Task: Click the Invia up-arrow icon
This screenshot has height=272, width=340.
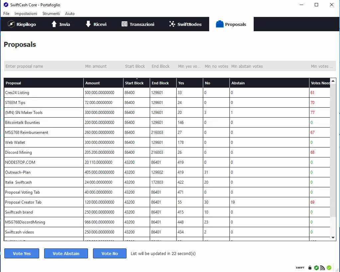Action: (x=54, y=24)
